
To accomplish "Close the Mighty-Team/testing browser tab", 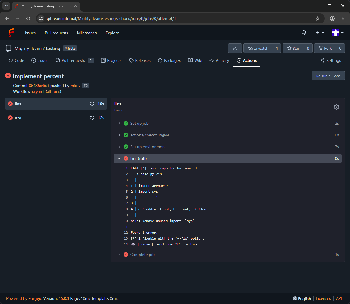I will [x=75, y=6].
